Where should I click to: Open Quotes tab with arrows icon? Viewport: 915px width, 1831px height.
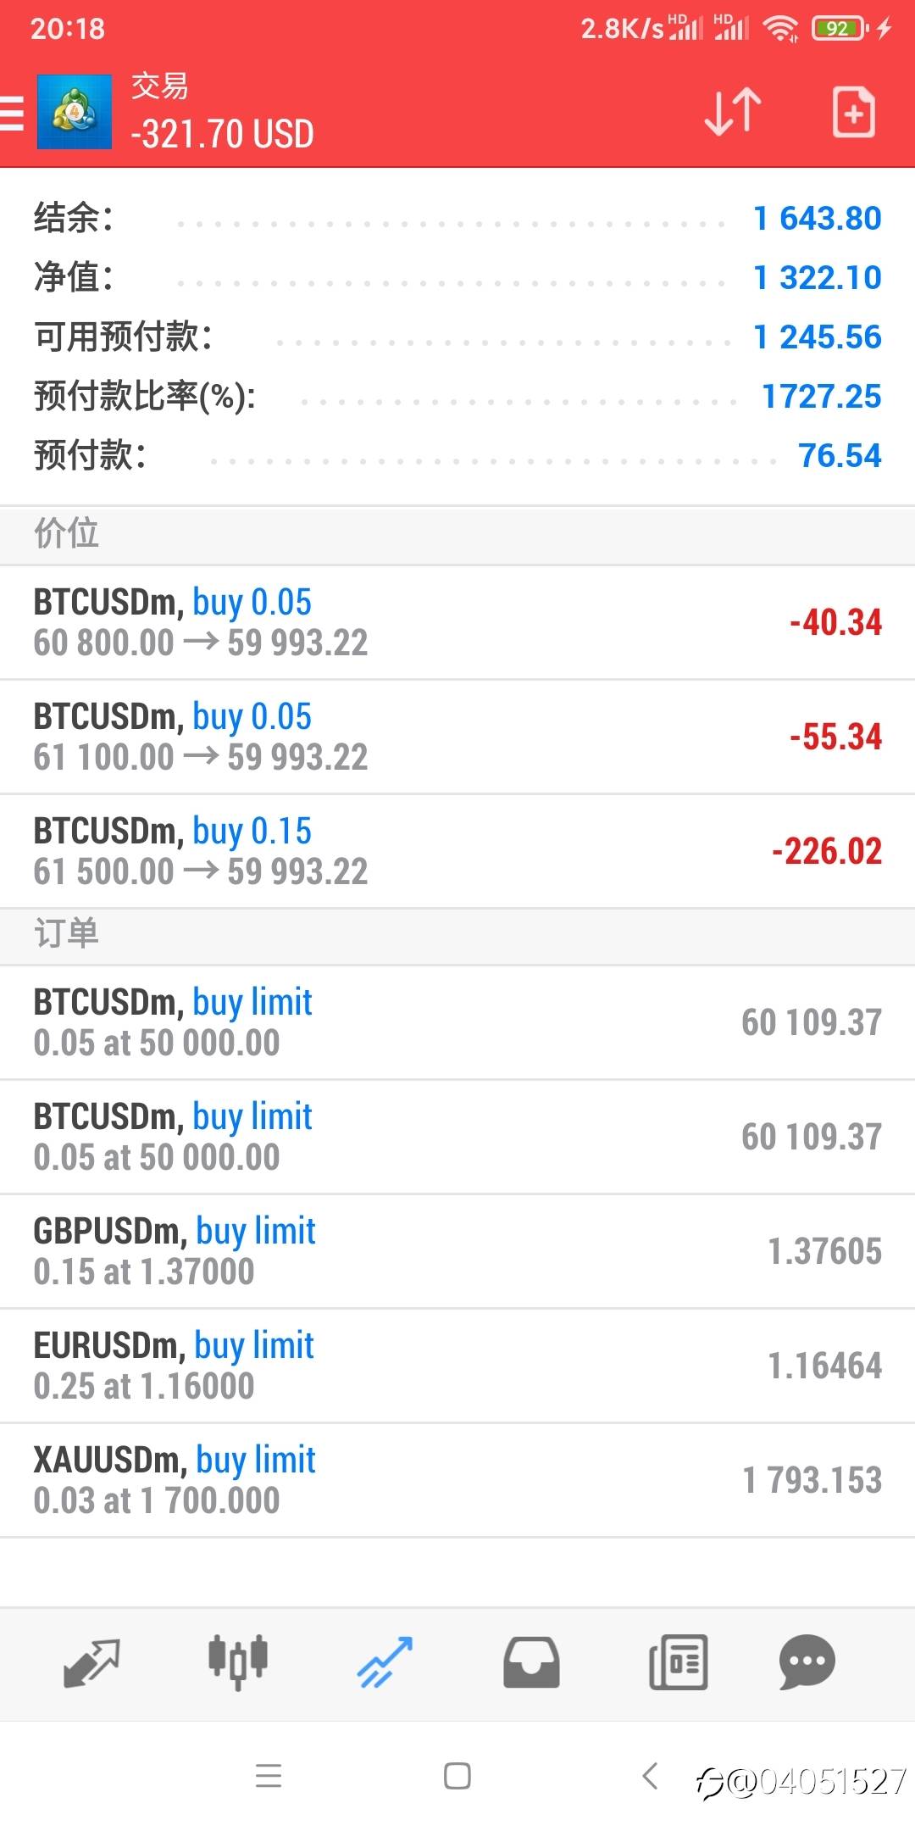tap(91, 1662)
